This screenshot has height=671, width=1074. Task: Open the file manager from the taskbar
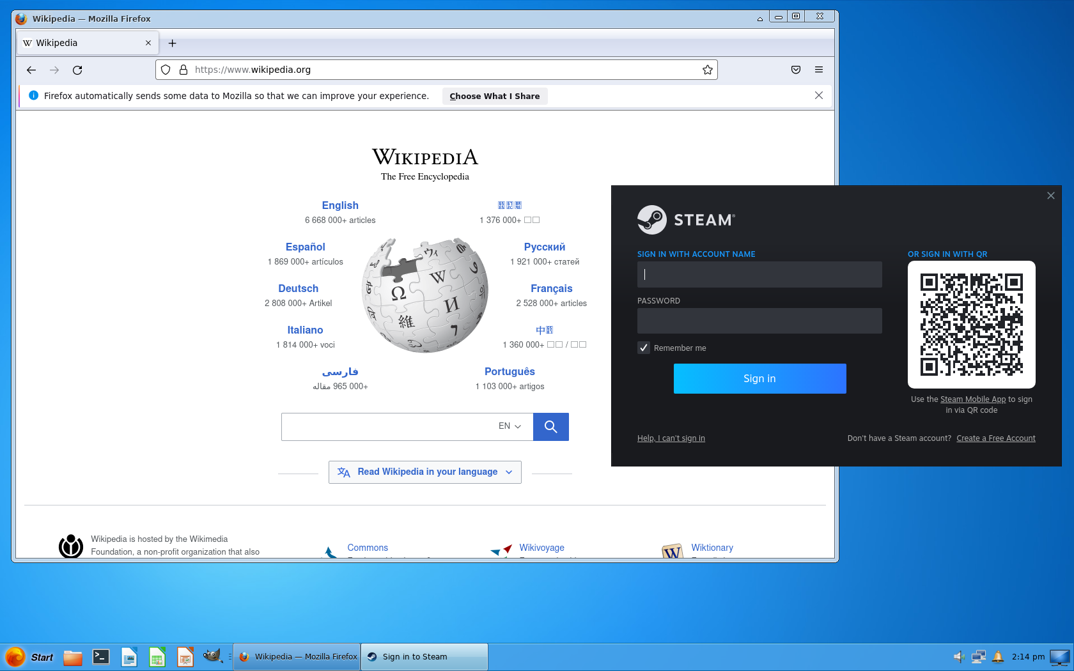point(73,657)
